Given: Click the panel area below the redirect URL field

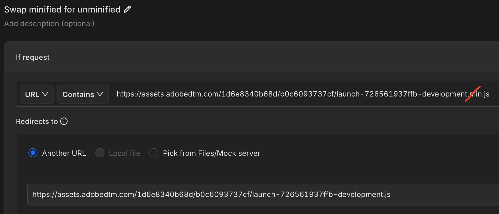Looking at the screenshot, I should [255, 210].
